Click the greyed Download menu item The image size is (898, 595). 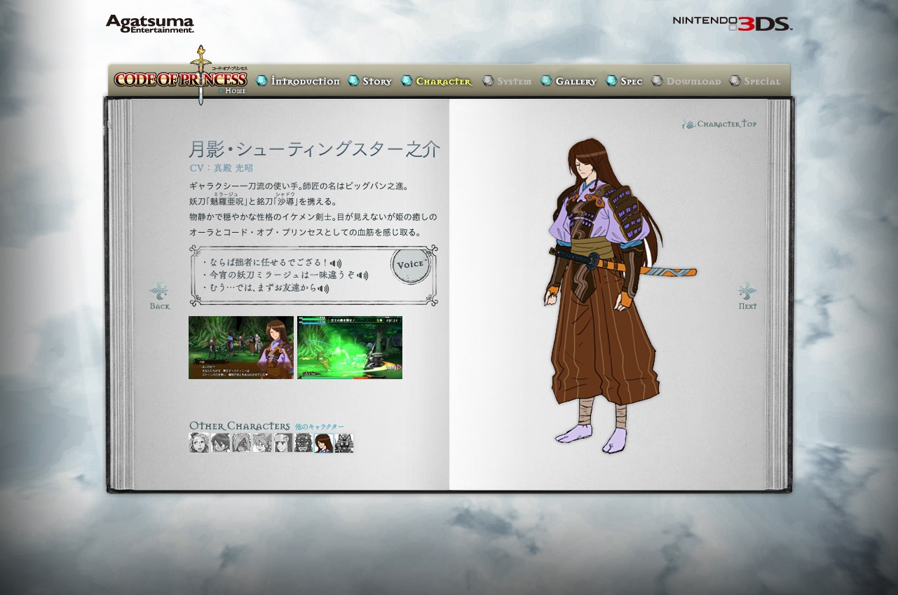686,81
